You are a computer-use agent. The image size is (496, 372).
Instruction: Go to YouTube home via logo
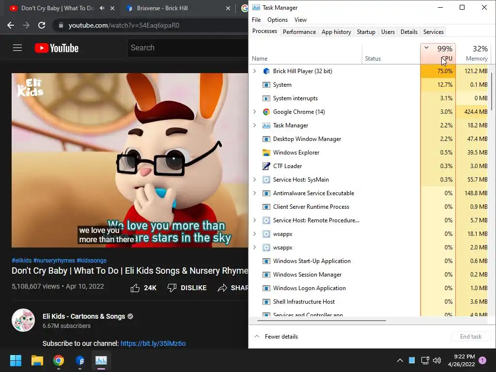click(57, 48)
